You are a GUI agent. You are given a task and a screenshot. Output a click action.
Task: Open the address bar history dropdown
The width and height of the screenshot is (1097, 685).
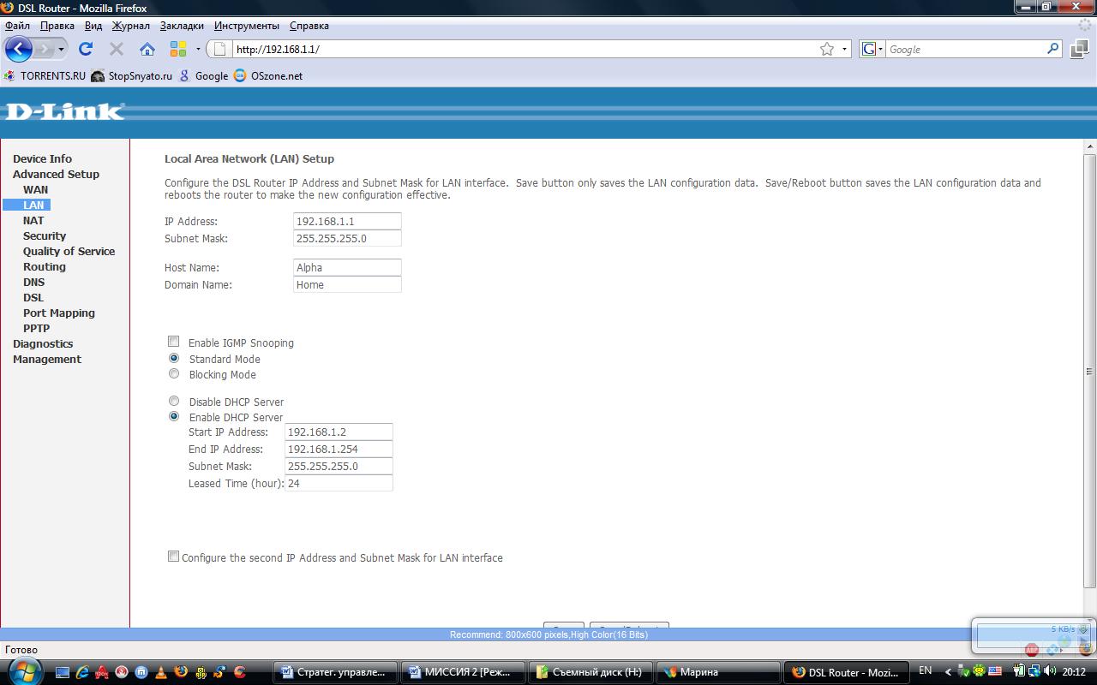[844, 49]
